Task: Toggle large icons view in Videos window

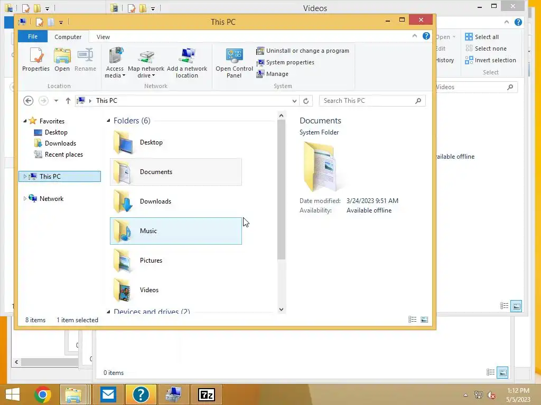Action: [x=517, y=306]
